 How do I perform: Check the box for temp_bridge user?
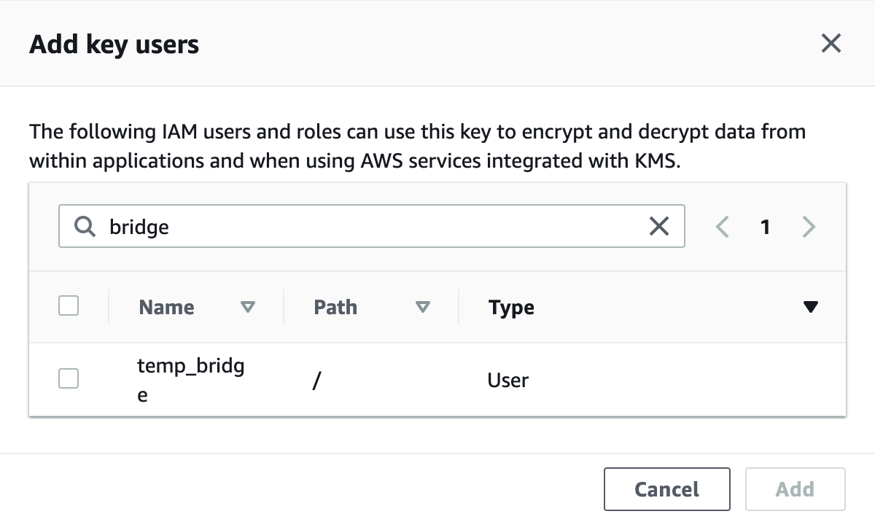pyautogui.click(x=69, y=378)
